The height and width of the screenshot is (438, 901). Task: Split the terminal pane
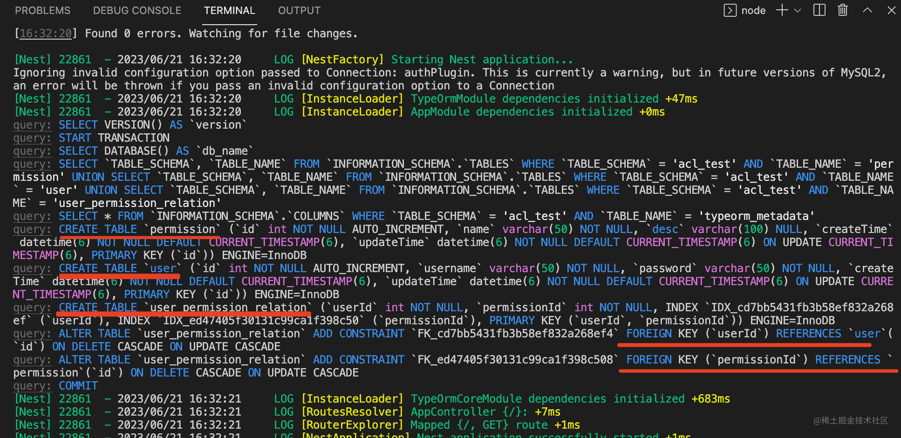819,10
